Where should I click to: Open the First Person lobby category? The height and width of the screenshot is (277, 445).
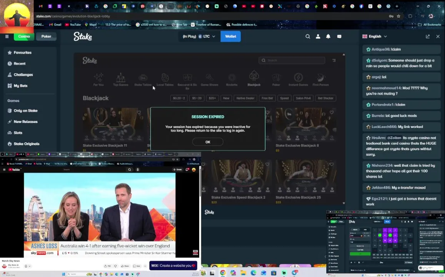[x=320, y=79]
